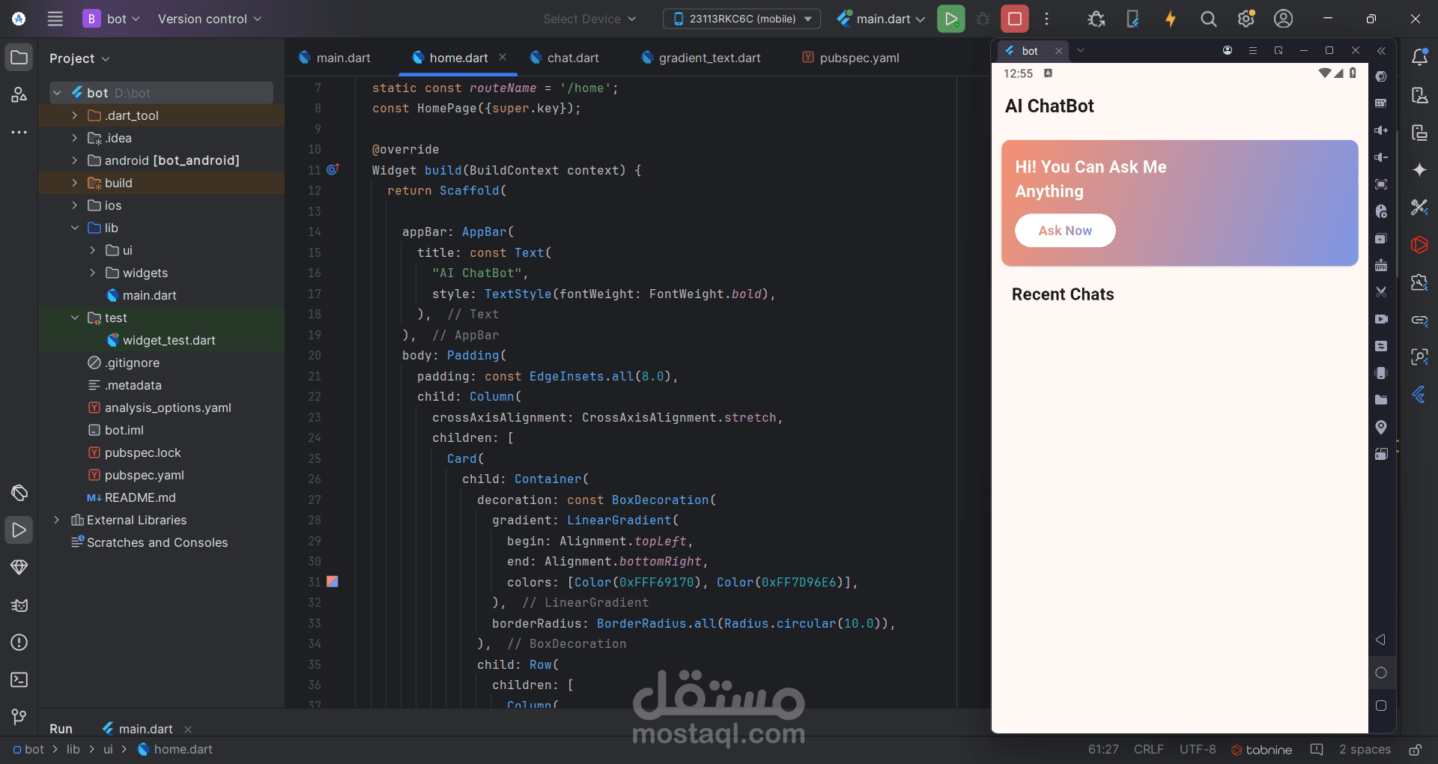Collapse the lib folder
Viewport: 1438px width, 764px height.
(x=74, y=228)
